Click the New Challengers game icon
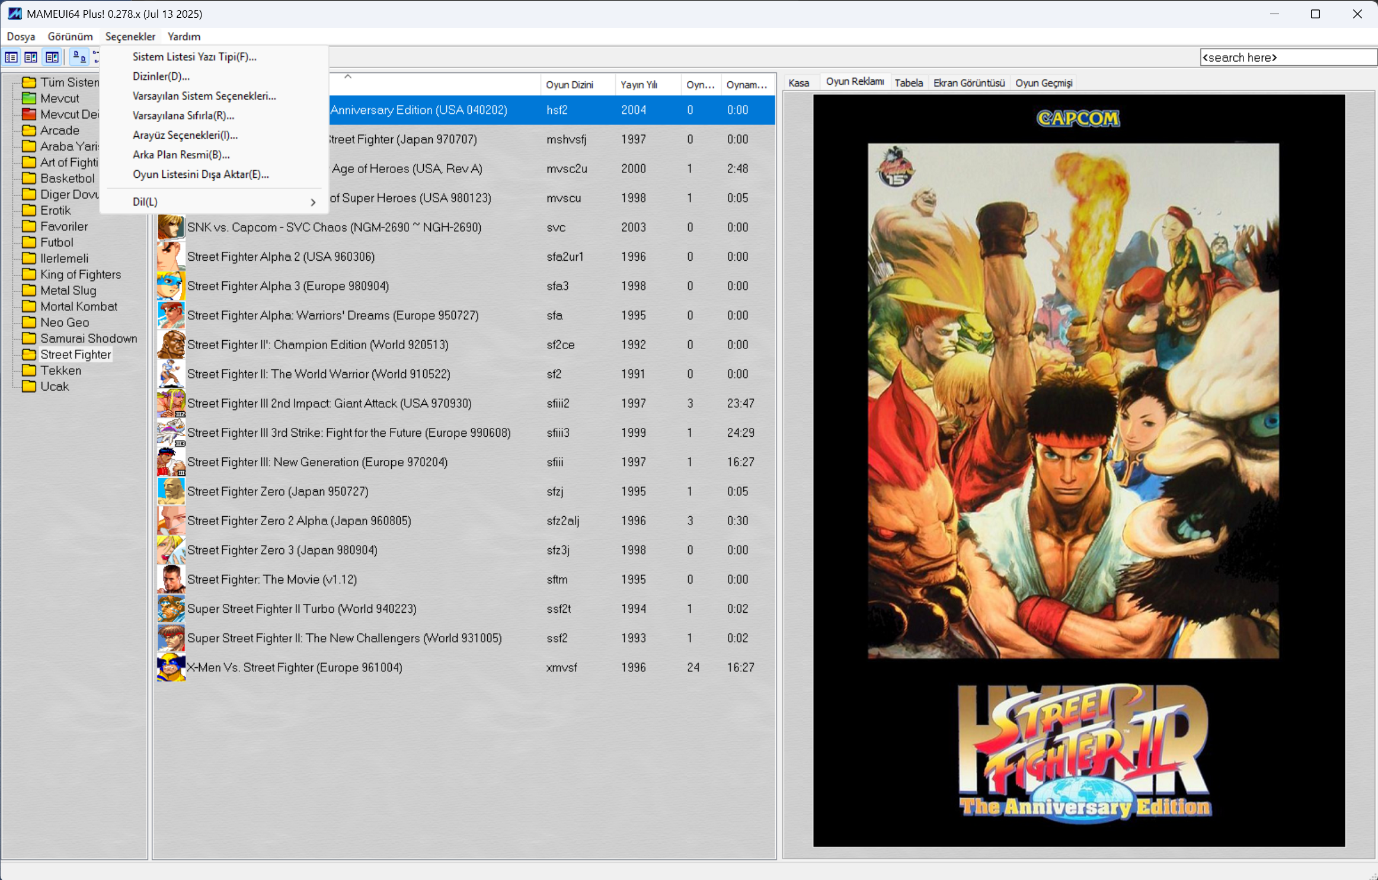Screen dimensions: 1378x880 (171, 638)
